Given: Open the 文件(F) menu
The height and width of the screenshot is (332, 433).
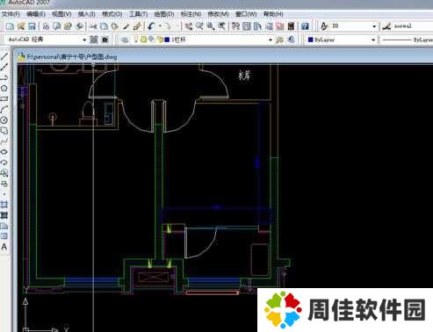Looking at the screenshot, I should (11, 14).
